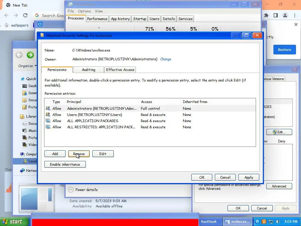Viewport: 301px width, 226px height.
Task: Switch to Services tab in Task Manager
Action: 185,19
